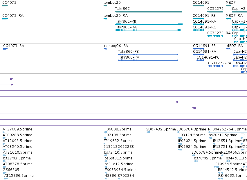This screenshot has width=247, height=180.
Task: Click the tomboy20 gene arrow glyph
Action: click(105, 6)
